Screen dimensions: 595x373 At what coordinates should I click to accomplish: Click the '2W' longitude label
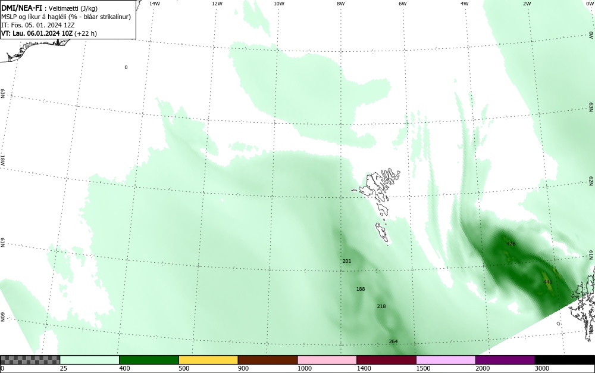pos(527,4)
